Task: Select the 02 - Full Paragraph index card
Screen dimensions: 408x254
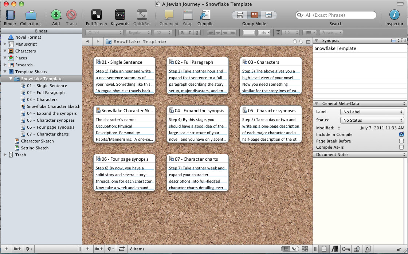Action: [197, 75]
